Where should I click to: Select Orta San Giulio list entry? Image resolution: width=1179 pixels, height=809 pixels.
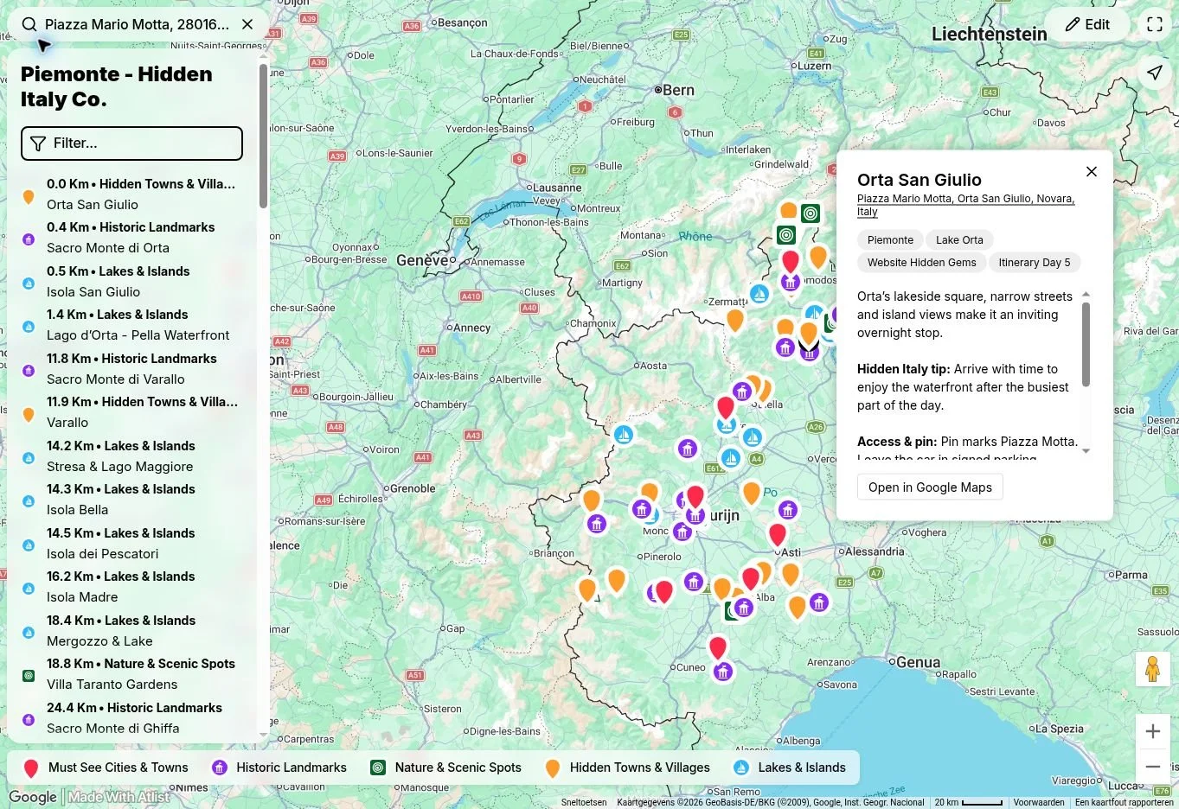131,194
